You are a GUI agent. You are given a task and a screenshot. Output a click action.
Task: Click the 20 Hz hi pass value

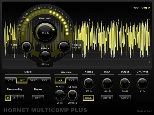60,103
